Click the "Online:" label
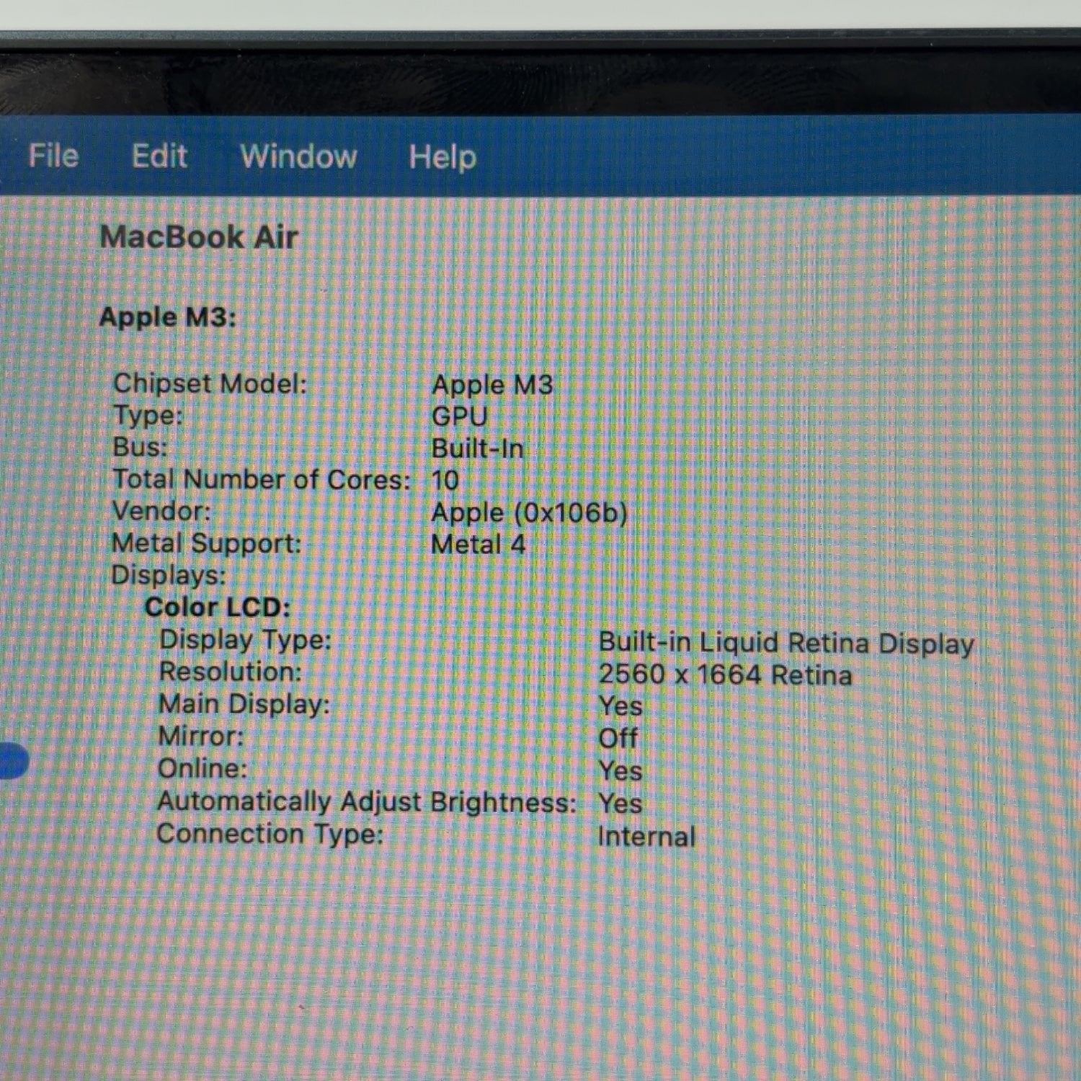This screenshot has width=1081, height=1081. (203, 768)
